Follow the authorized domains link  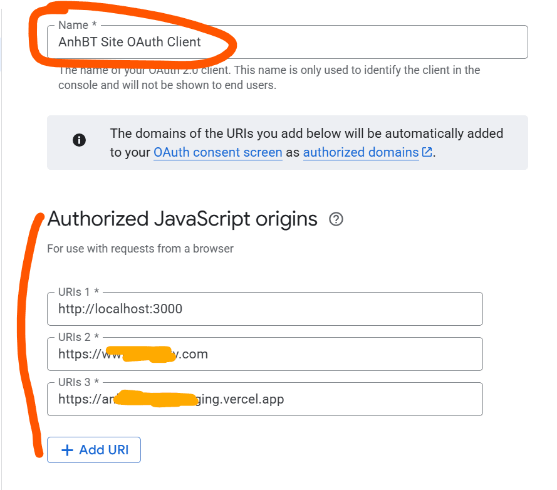[360, 152]
